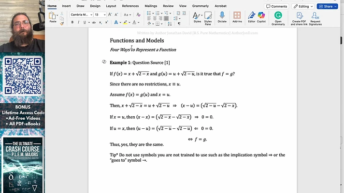Apply yellow text highlight color
Viewport: 344px width, 193px height.
125,22
